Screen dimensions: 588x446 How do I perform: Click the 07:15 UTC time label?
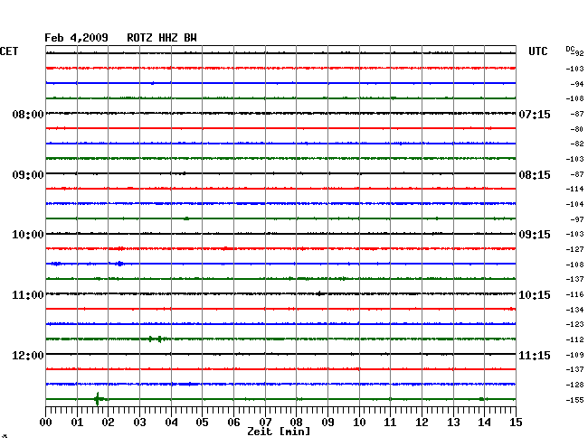[x=535, y=114]
